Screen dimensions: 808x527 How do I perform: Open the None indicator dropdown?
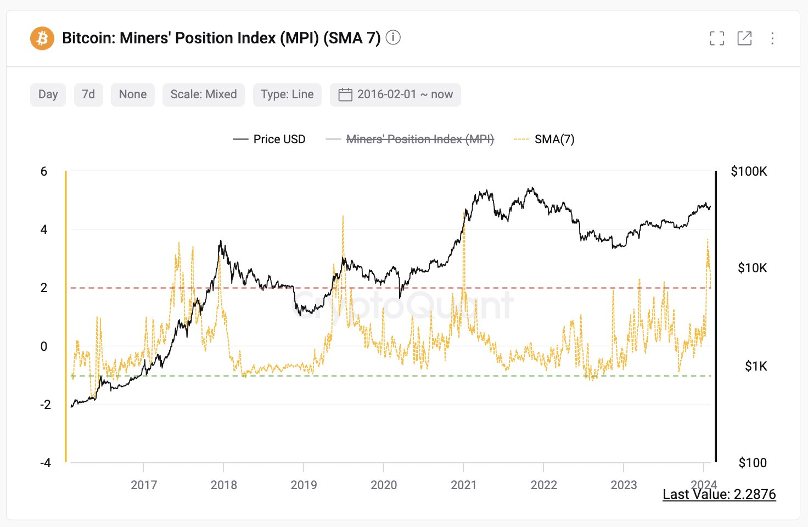133,94
